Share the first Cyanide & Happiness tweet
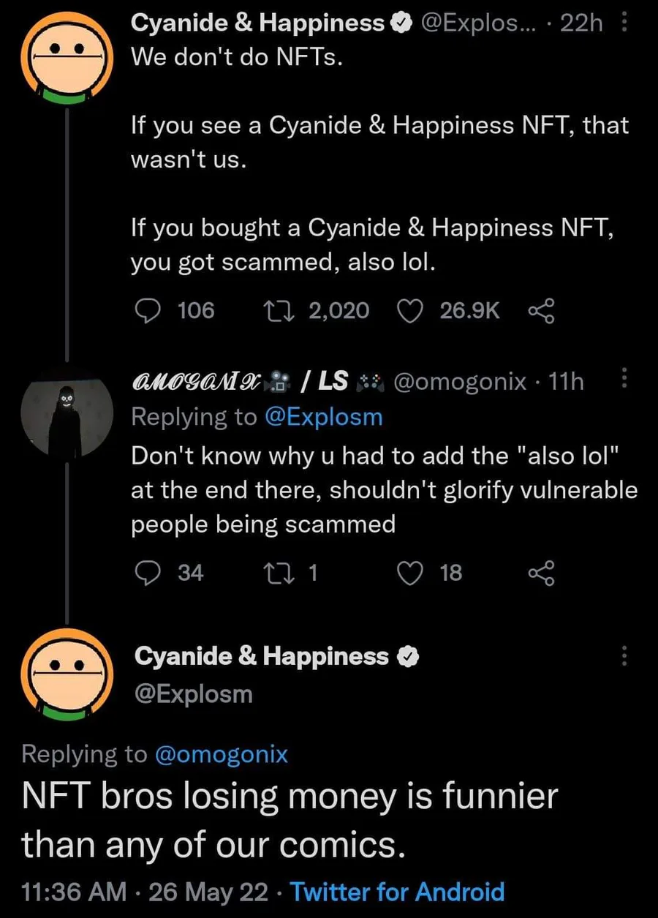The image size is (658, 918). [541, 312]
